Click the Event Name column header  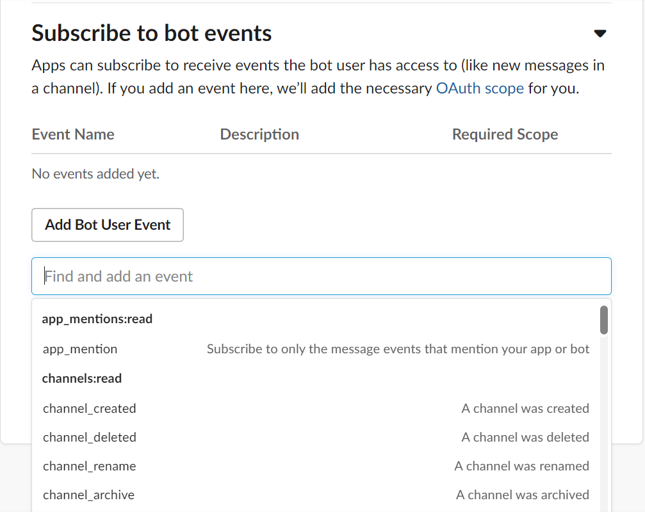tap(73, 134)
